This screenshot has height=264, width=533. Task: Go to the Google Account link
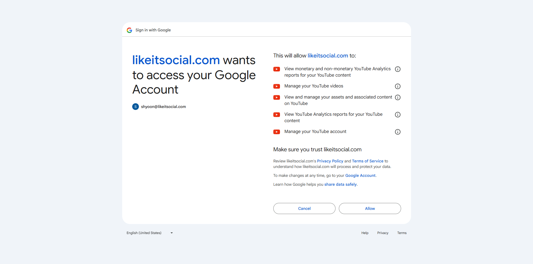pos(360,175)
